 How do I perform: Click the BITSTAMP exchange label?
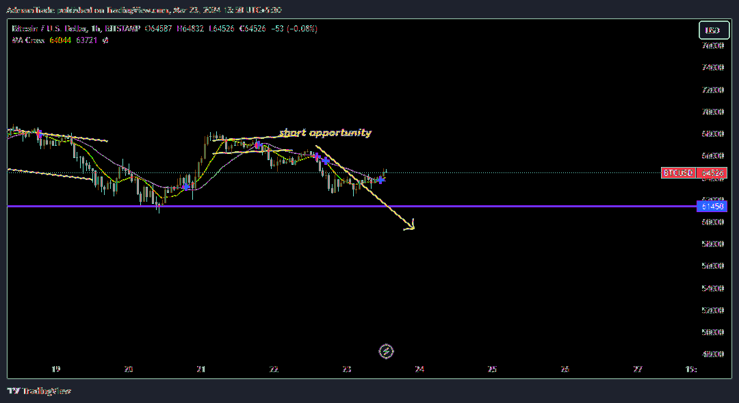(x=122, y=29)
